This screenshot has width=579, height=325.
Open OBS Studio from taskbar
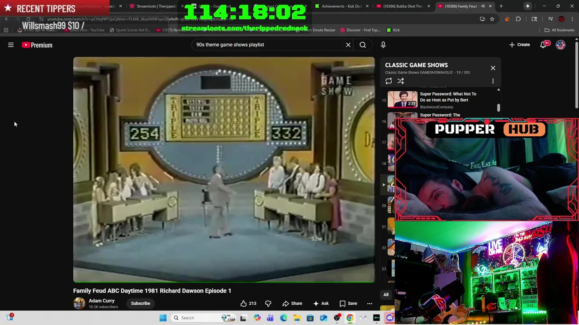(337, 318)
